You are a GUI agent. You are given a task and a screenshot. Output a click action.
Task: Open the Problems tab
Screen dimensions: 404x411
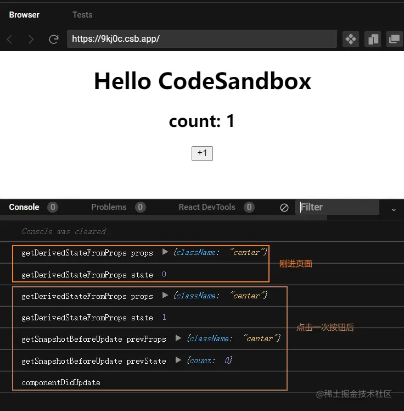coord(109,207)
